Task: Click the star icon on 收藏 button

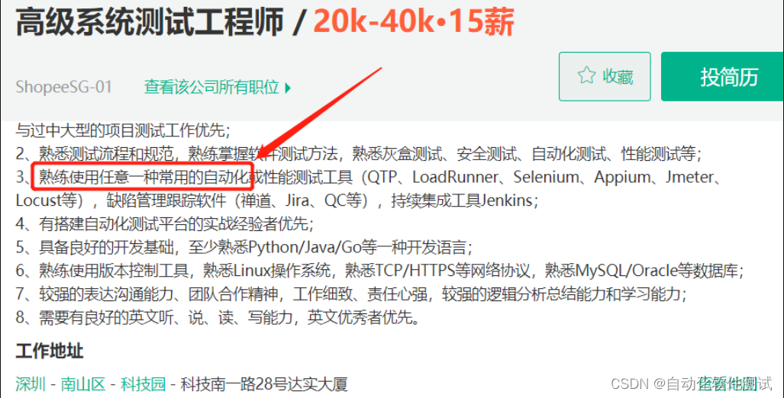Action: (586, 76)
